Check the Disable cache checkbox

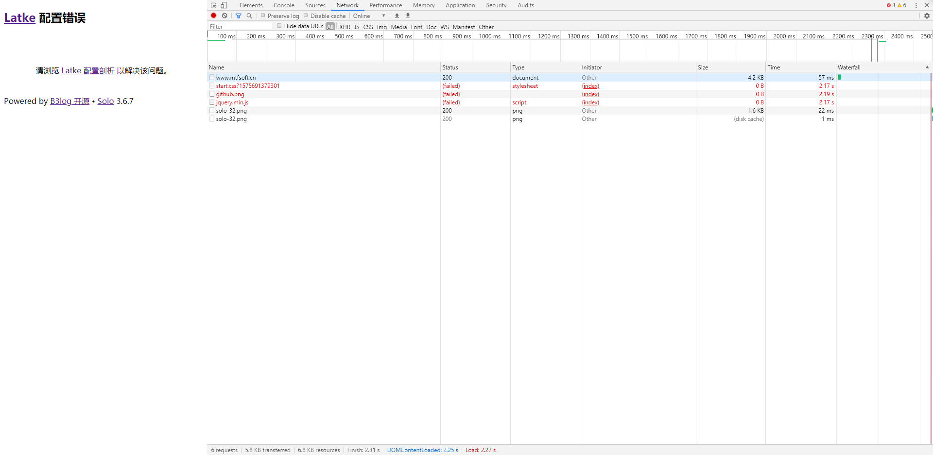click(x=306, y=16)
